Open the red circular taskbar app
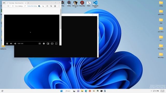Image resolution: width=166 pixels, height=93 pixels. tap(90, 91)
